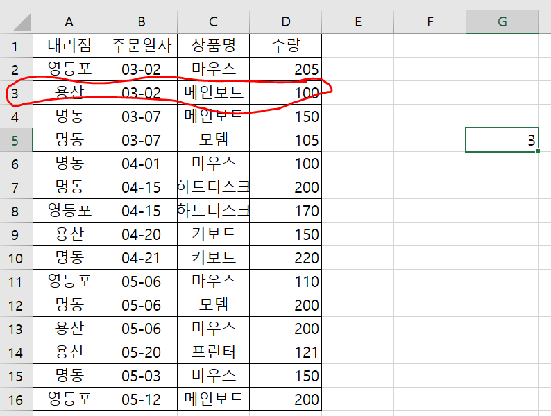Image resolution: width=551 pixels, height=416 pixels.
Task: Click 03-07 date cell in row 4
Action: (142, 116)
